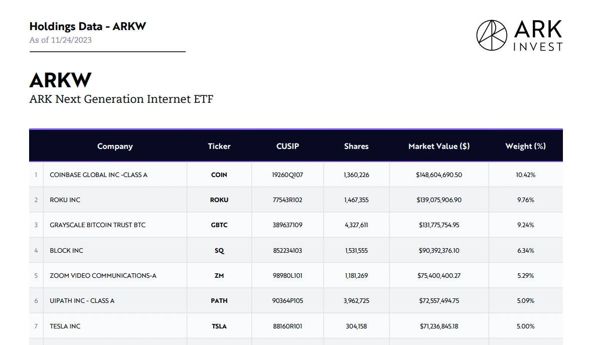589x345 pixels.
Task: Click shares value 1,531,555
Action: (x=357, y=250)
